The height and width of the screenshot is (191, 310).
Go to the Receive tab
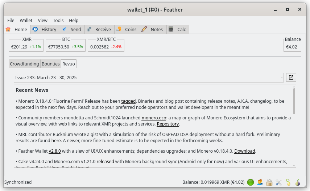pyautogui.click(x=99, y=29)
